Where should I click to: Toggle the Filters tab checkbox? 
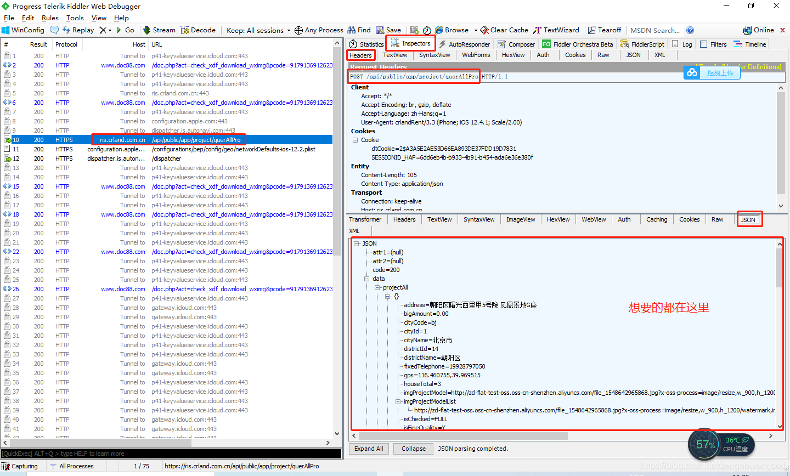pos(704,44)
